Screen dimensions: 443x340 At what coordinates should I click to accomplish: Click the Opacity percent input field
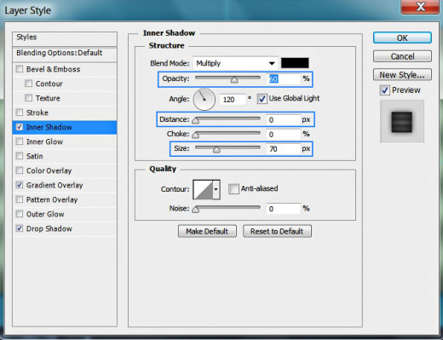tap(284, 79)
